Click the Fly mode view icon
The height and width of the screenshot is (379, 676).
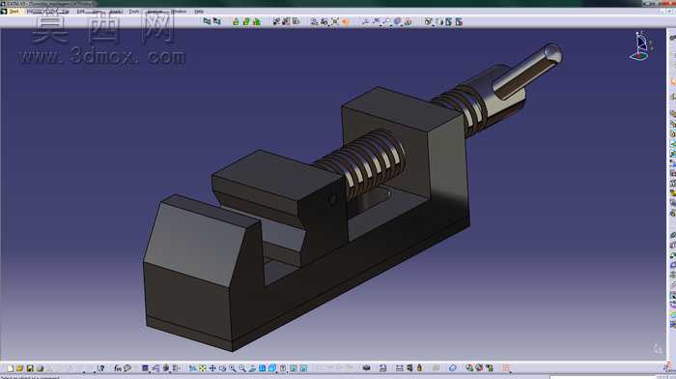(192, 368)
